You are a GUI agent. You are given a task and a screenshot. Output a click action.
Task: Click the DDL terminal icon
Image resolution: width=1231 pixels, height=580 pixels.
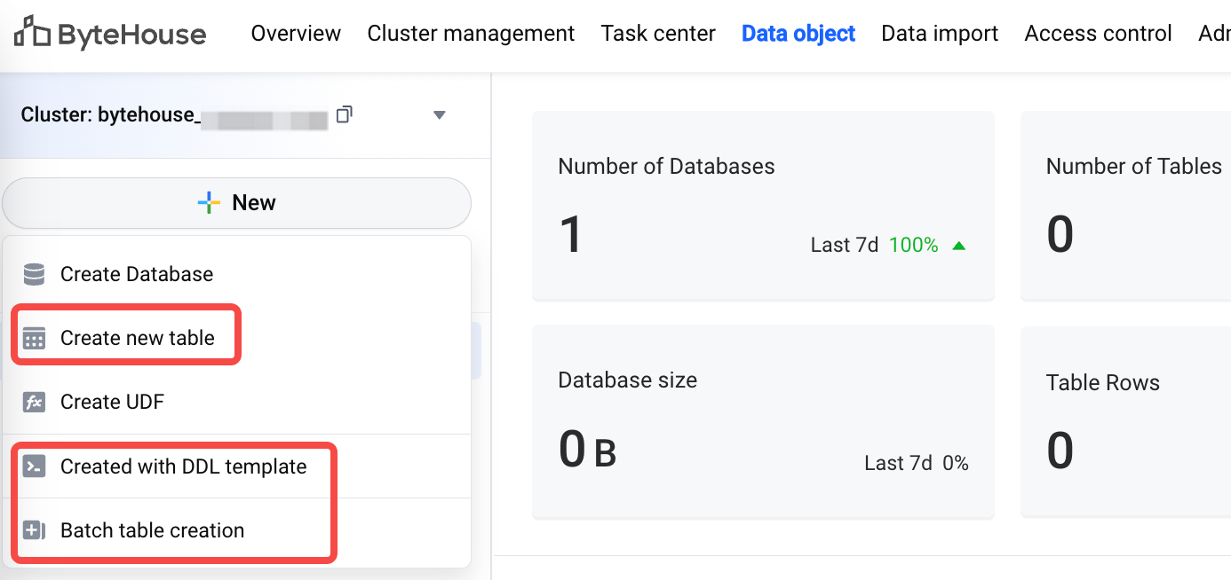click(x=34, y=466)
